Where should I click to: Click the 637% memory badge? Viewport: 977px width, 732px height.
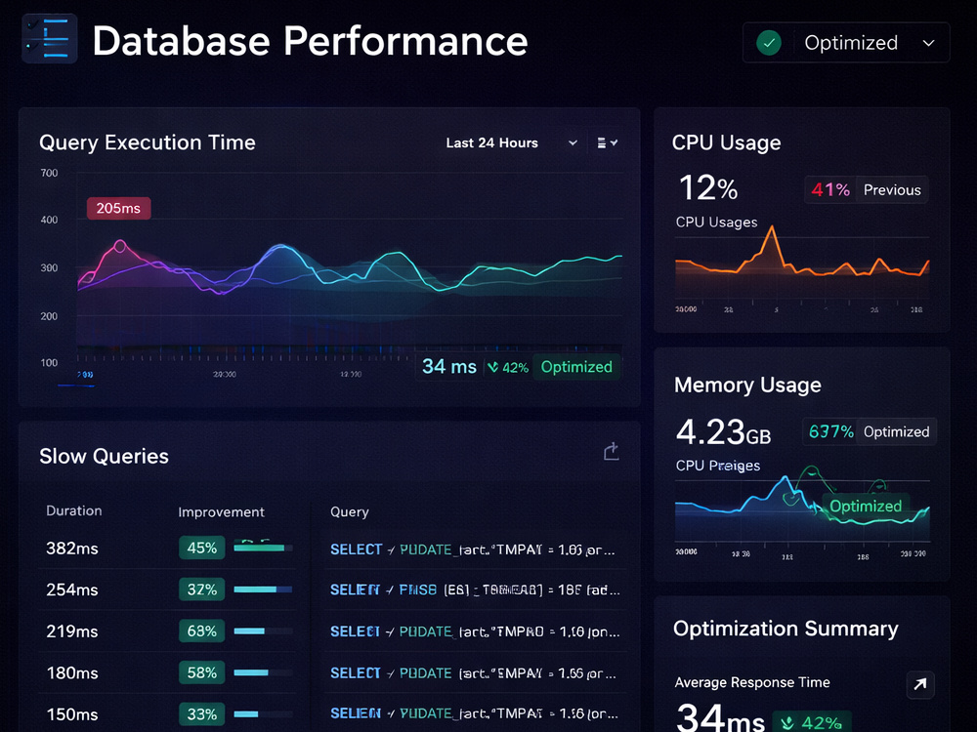pyautogui.click(x=830, y=431)
